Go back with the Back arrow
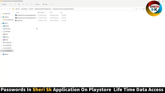 [2, 9]
